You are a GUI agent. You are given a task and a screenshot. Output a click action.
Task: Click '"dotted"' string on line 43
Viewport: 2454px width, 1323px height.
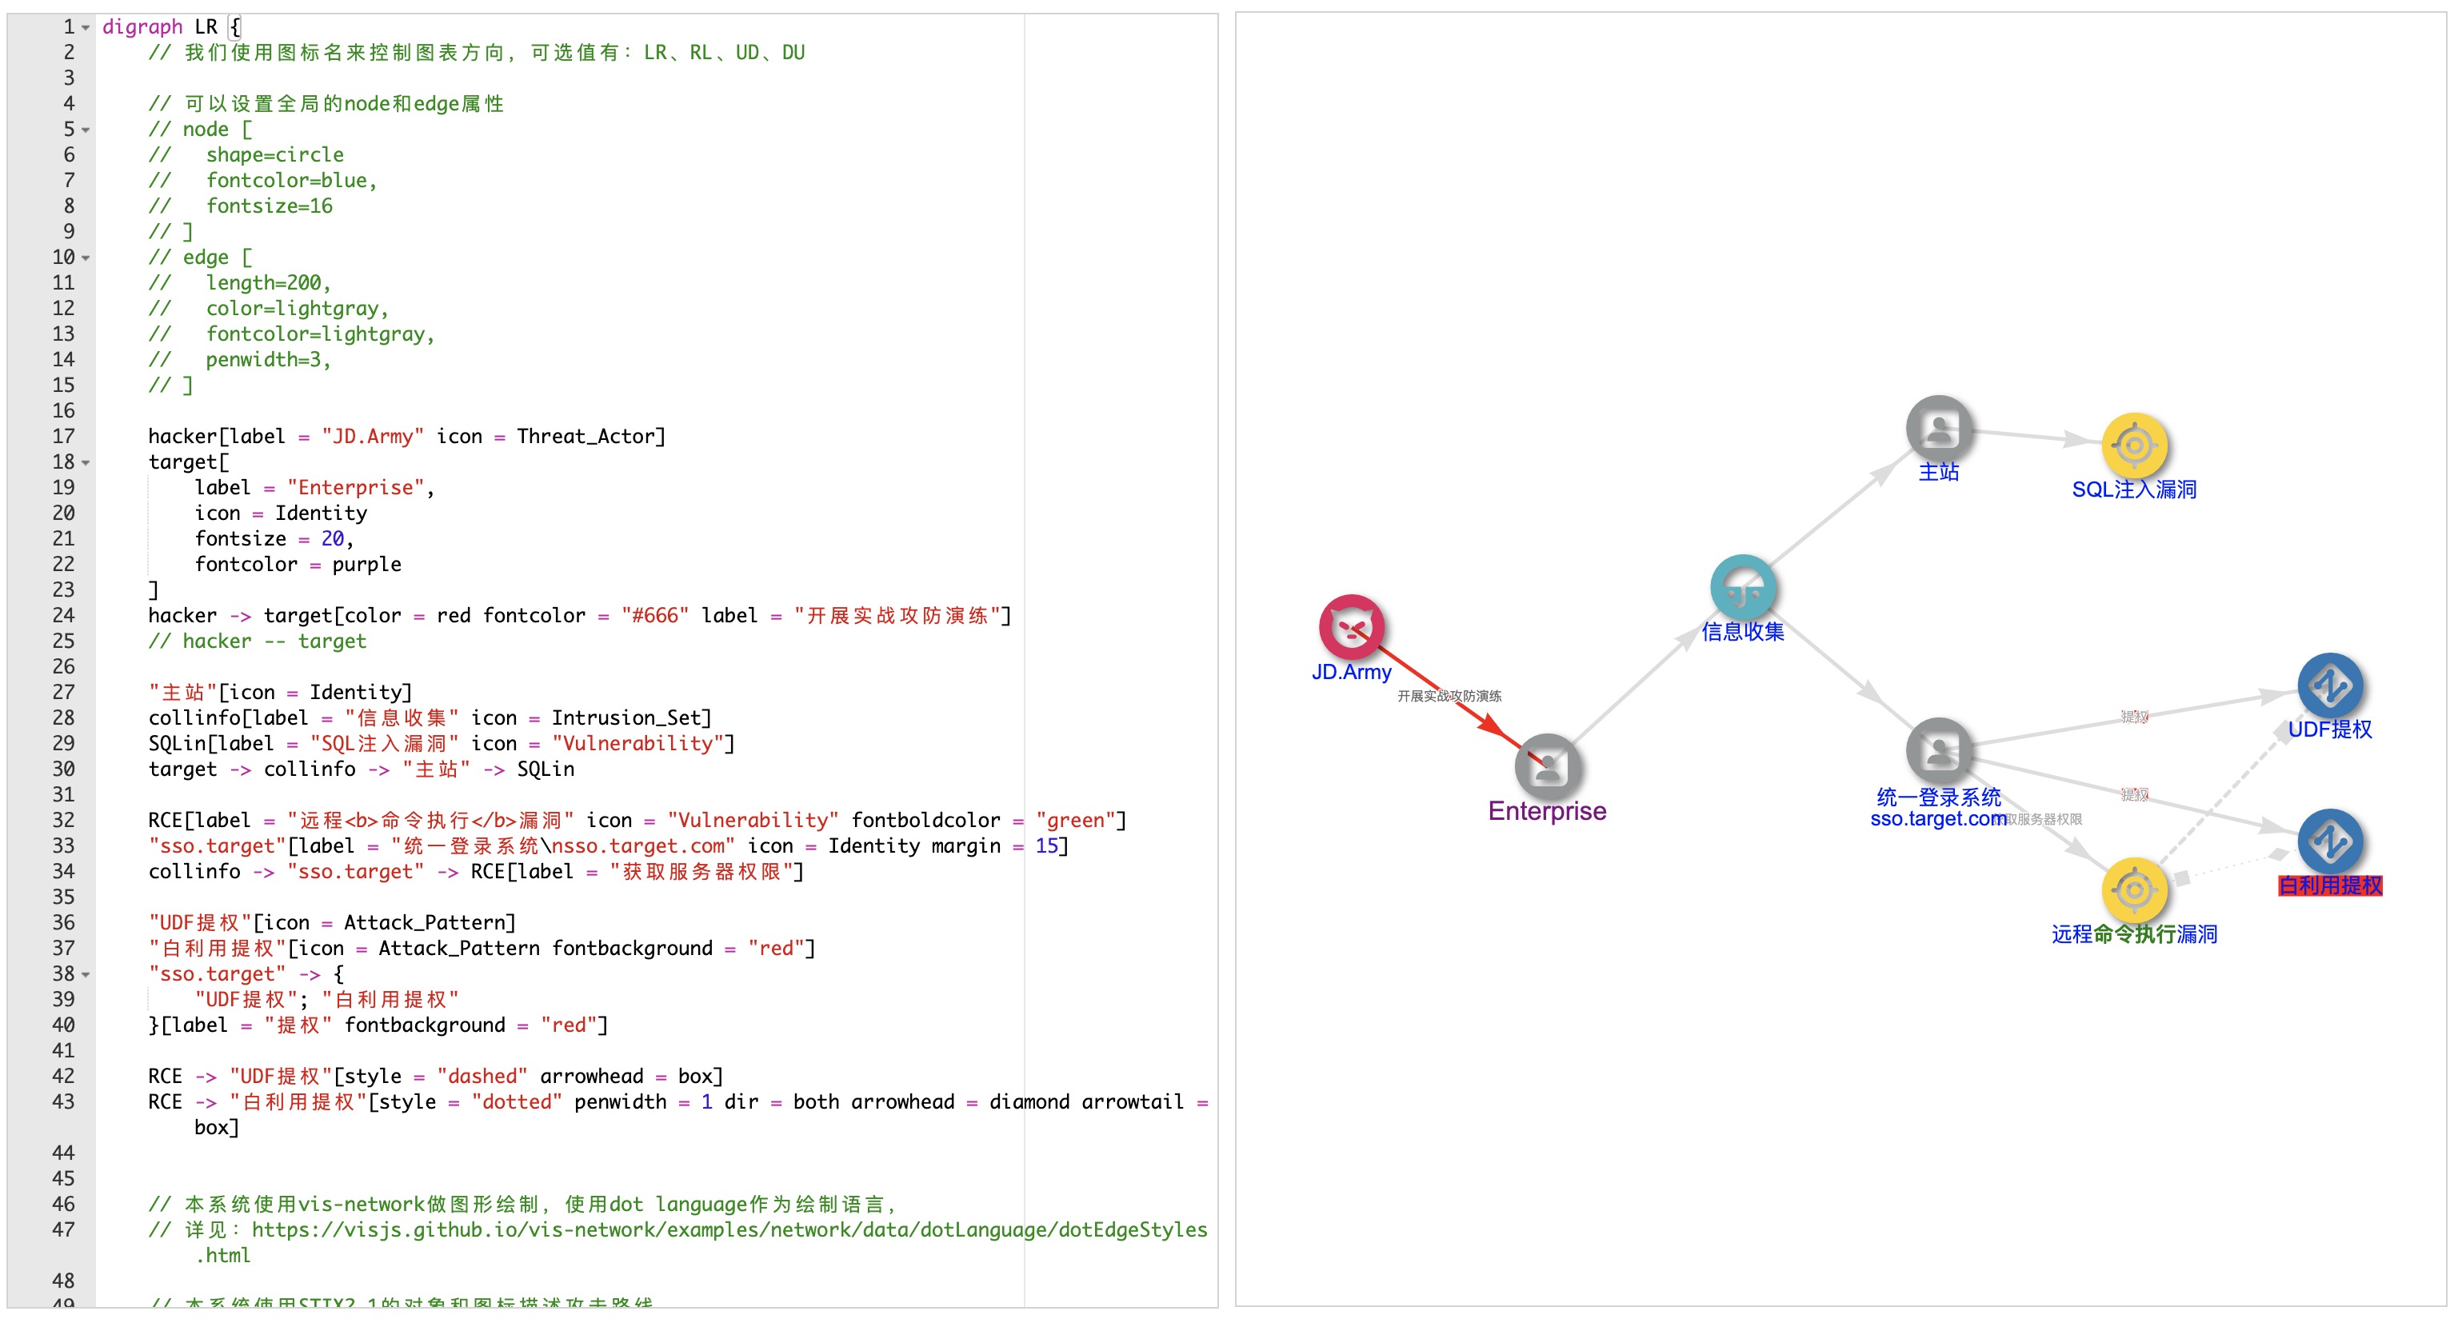click(x=517, y=1102)
